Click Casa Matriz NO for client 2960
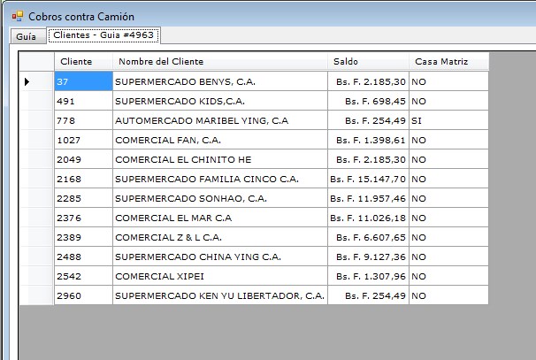Viewport: 536px width, 360px height. coord(448,295)
